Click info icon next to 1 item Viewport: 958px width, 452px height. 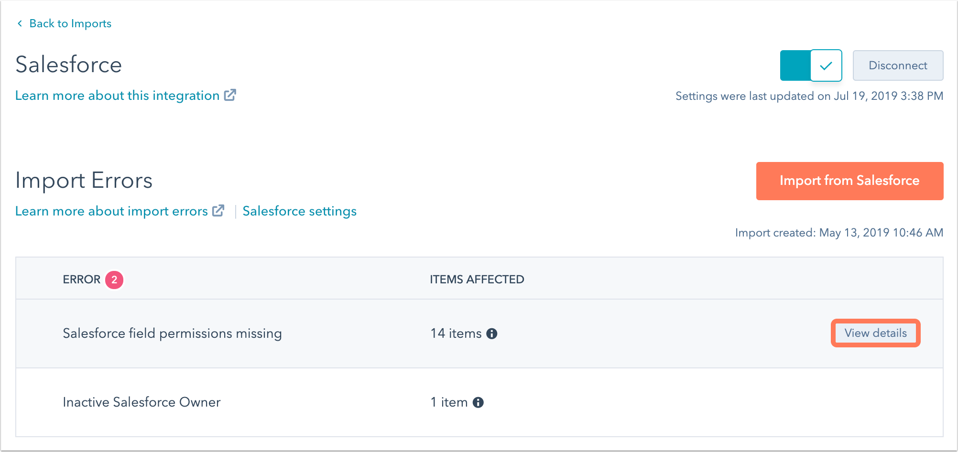[x=478, y=402]
